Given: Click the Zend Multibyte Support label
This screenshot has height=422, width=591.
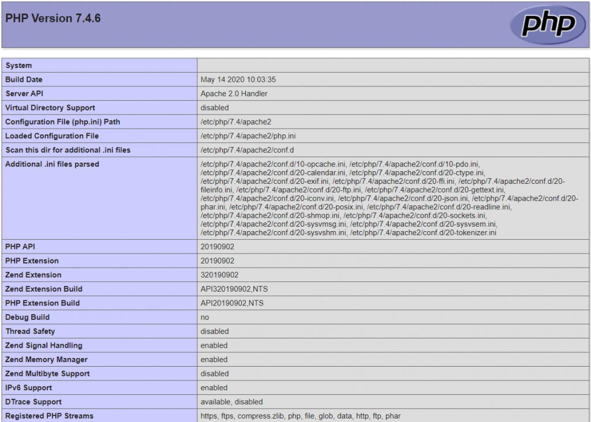Looking at the screenshot, I should point(47,374).
